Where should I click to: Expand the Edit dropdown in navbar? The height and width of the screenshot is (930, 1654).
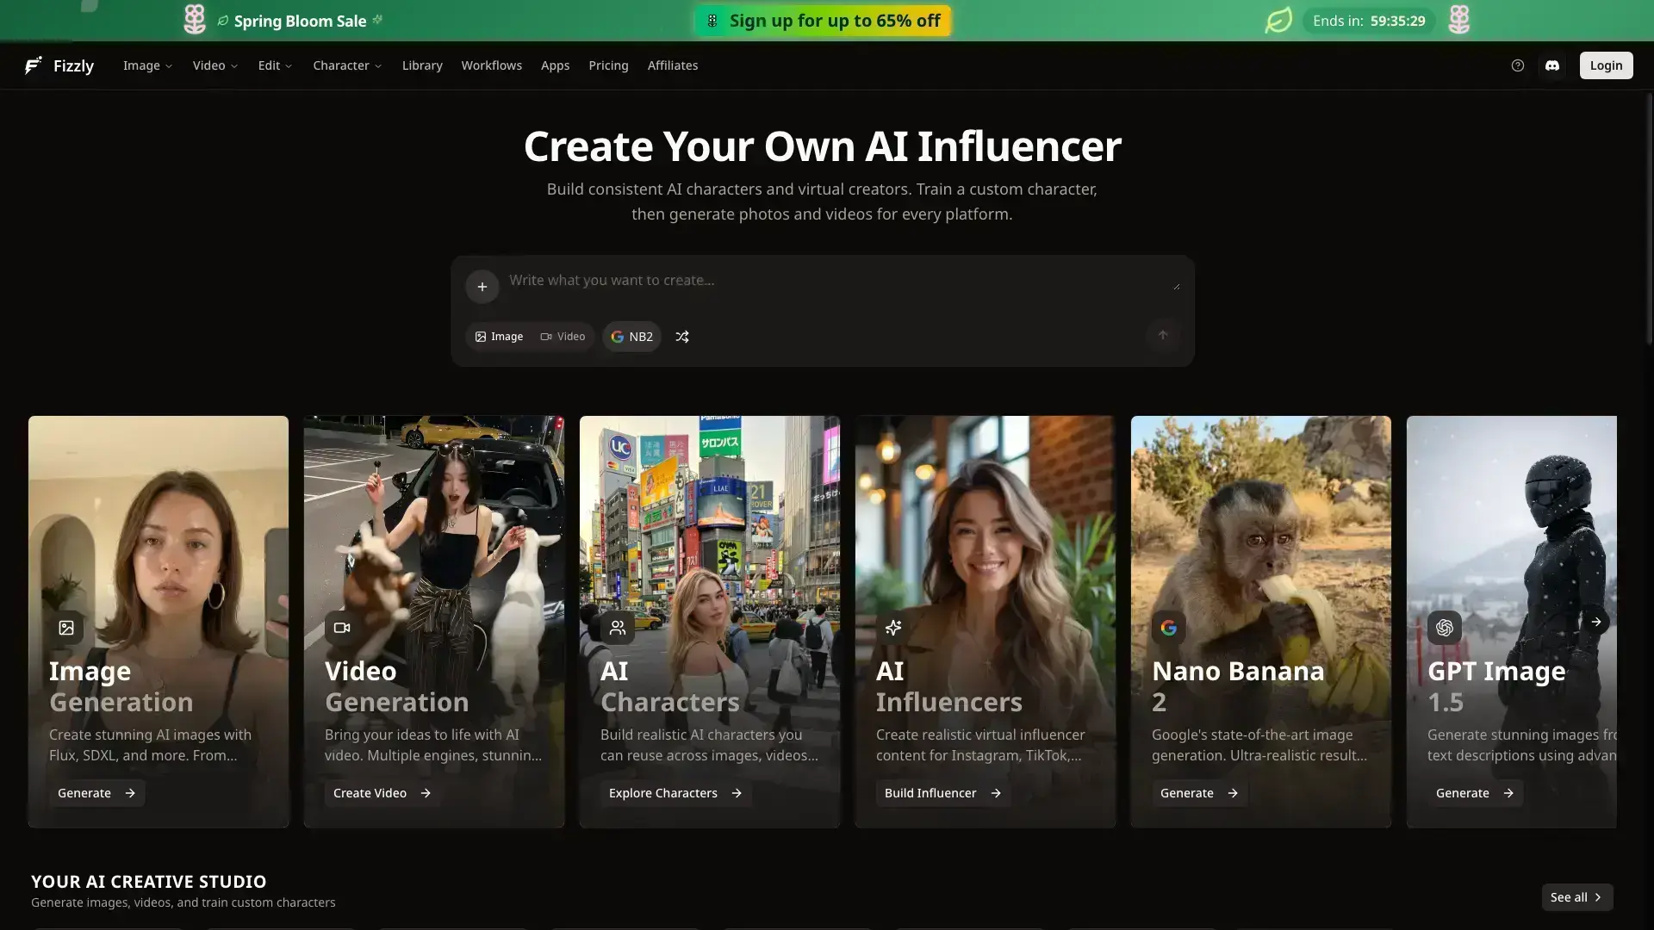275,65
